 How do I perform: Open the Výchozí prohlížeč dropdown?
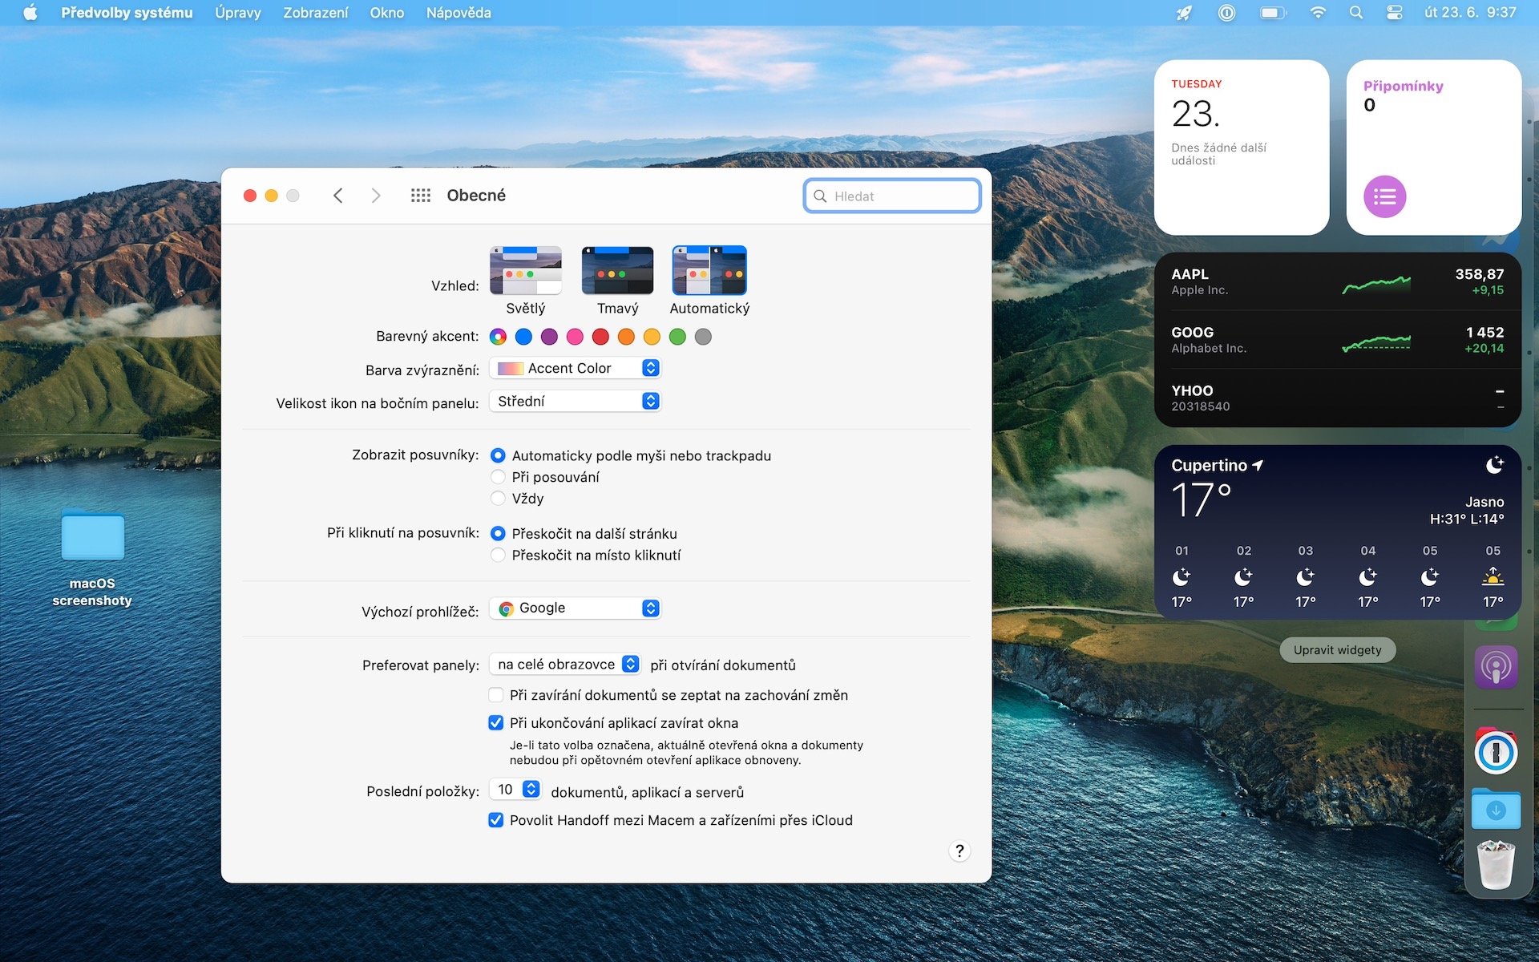tap(576, 608)
